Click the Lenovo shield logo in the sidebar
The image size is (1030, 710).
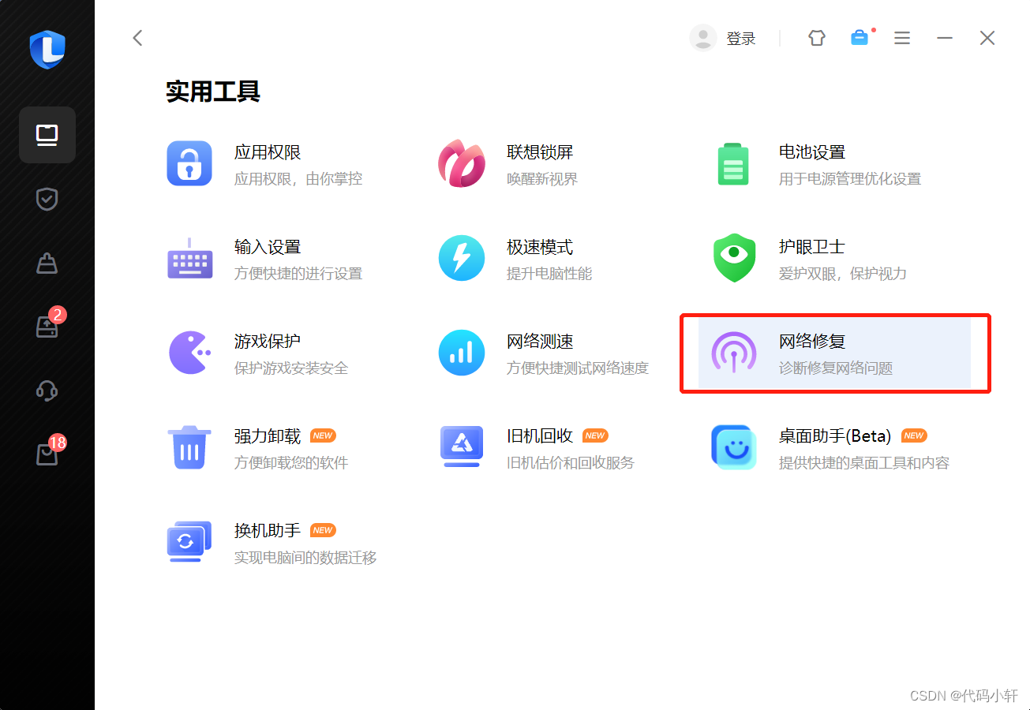(x=47, y=50)
